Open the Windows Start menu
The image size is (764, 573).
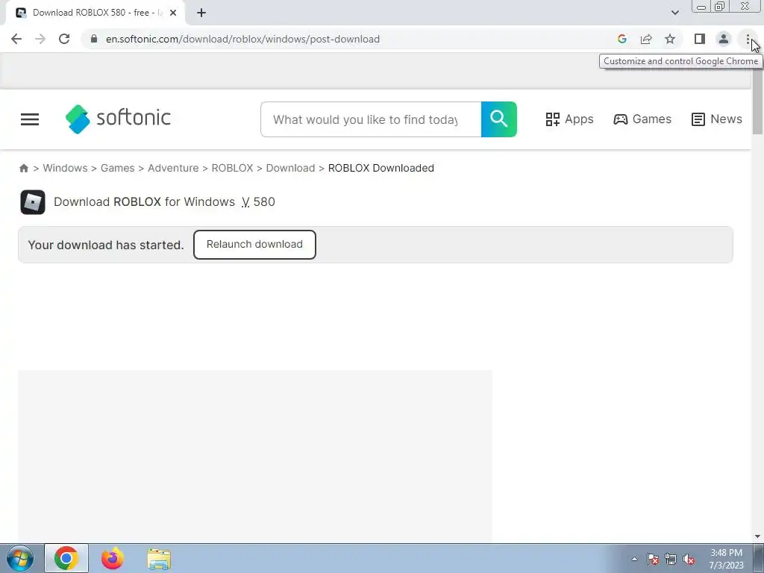[20, 558]
